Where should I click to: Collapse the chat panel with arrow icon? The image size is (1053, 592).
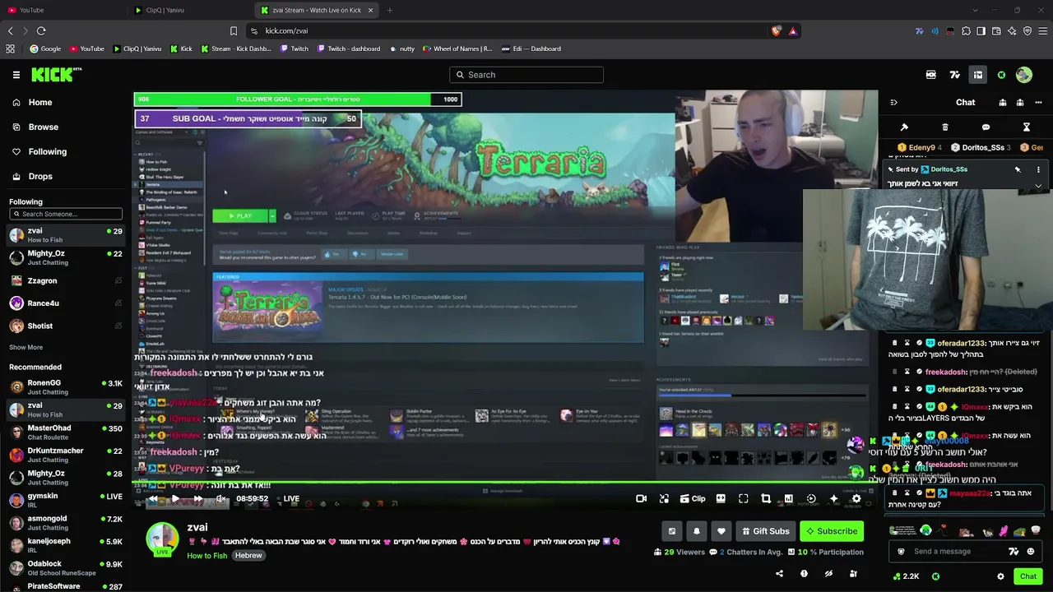[x=893, y=103]
